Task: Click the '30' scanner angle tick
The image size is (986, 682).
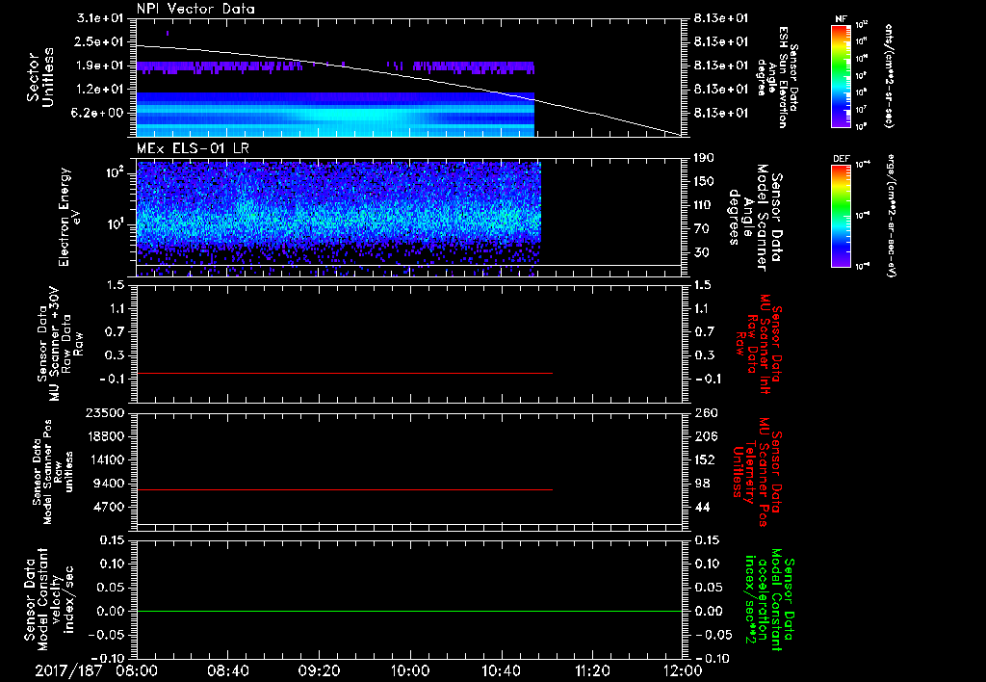Action: [702, 252]
